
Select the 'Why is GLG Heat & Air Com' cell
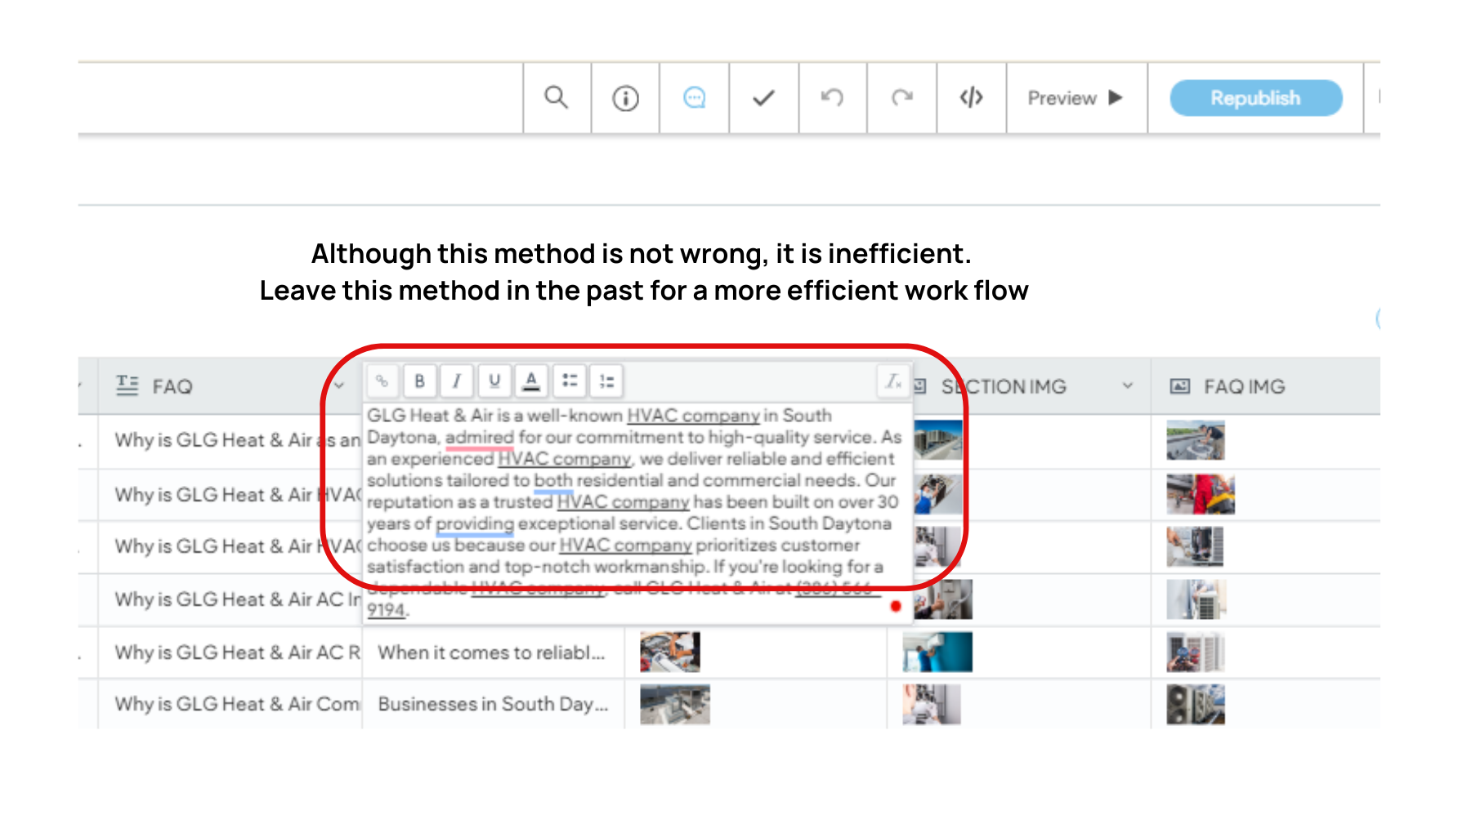click(x=230, y=704)
